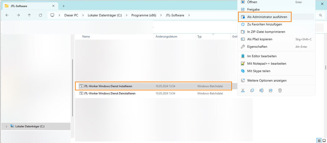The width and height of the screenshot is (327, 143).
Task: Click 'Lokaler Datenträger (C:)' in address bar
Action: click(x=105, y=15)
